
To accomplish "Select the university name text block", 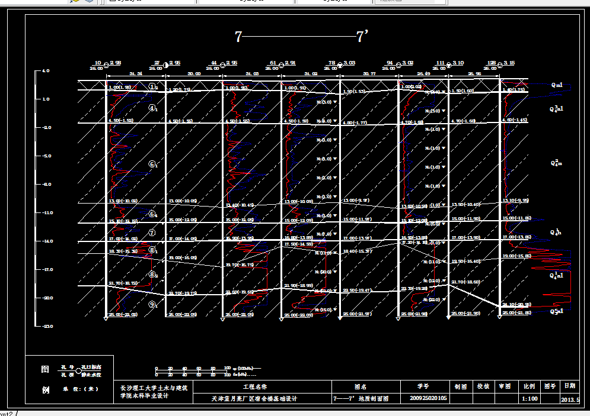I will (154, 392).
